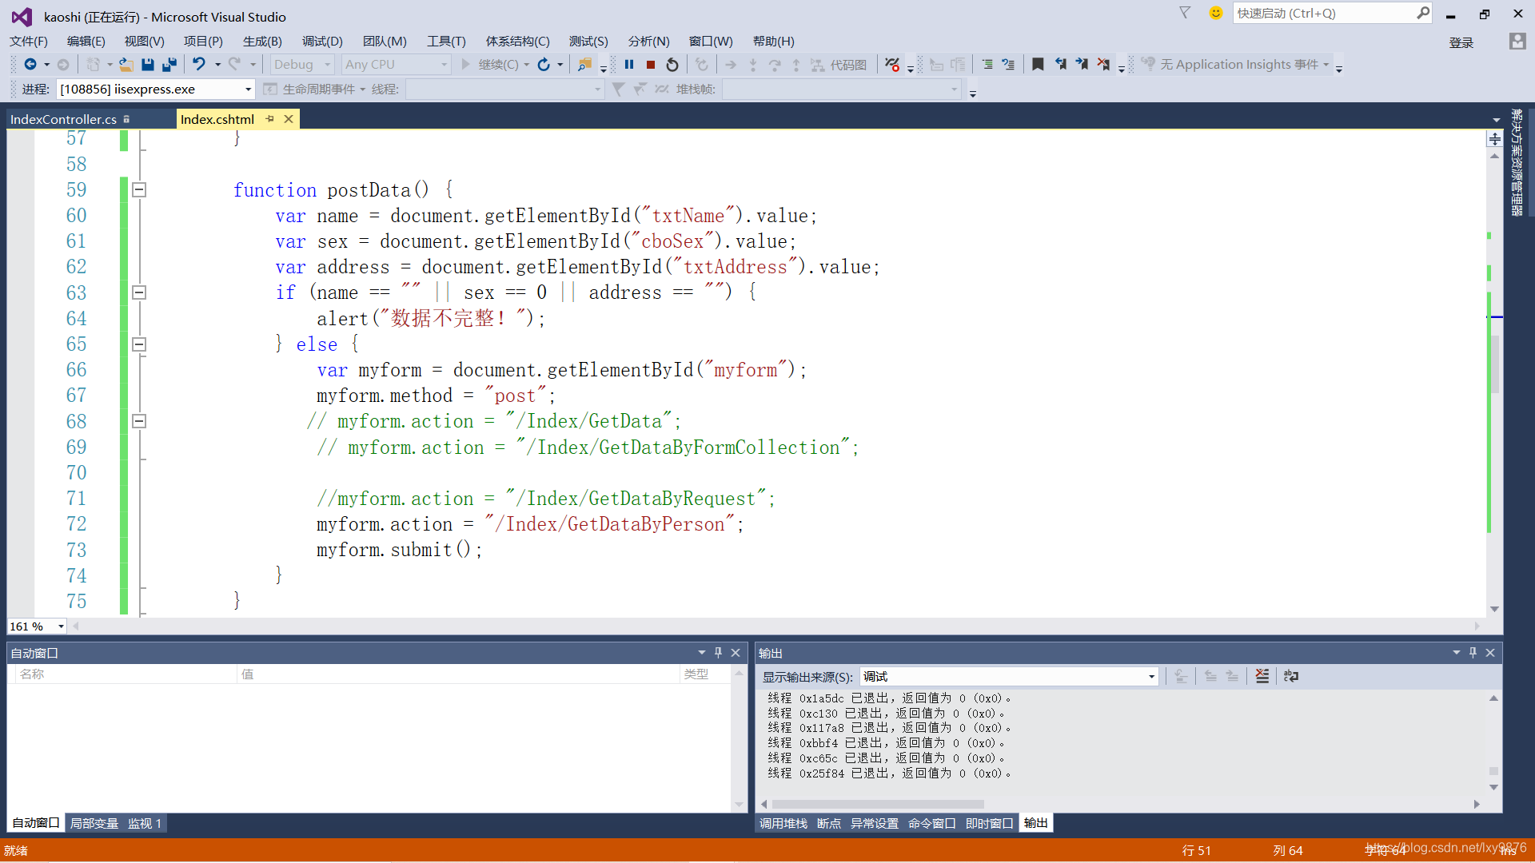Image resolution: width=1535 pixels, height=863 pixels.
Task: Click the 登录 sign-in link
Action: [1461, 42]
